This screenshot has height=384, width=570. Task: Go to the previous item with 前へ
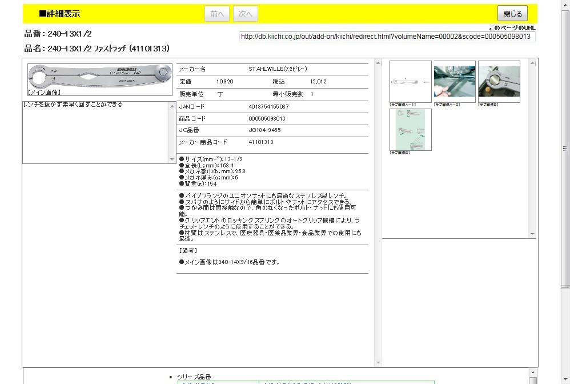[217, 14]
